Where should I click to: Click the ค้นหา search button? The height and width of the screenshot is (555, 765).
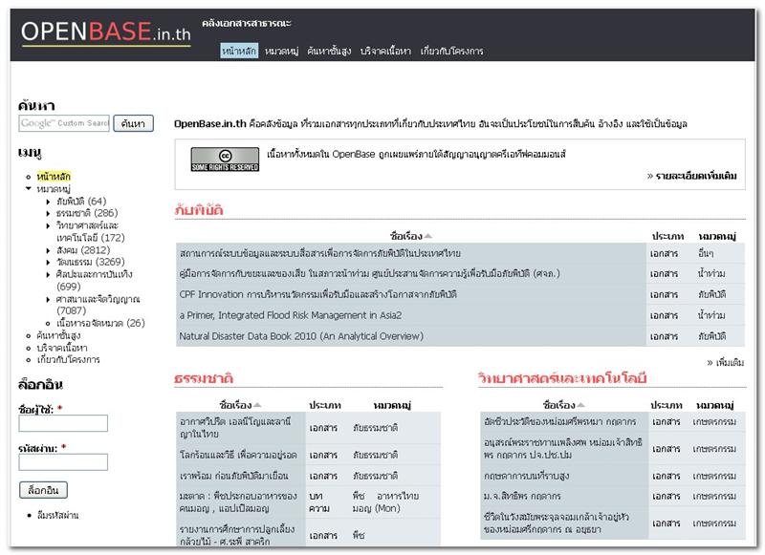pos(133,123)
